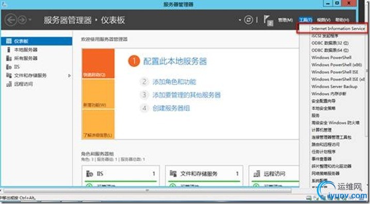Image resolution: width=370 pixels, height=204 pixels.
Task: Click the 添加要管理的其他服务器 link
Action: click(186, 95)
